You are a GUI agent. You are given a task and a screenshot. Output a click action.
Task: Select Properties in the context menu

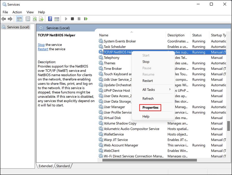click(x=150, y=107)
